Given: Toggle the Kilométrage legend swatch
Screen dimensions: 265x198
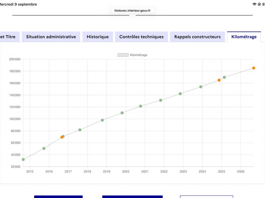Looking at the screenshot, I should click(123, 55).
